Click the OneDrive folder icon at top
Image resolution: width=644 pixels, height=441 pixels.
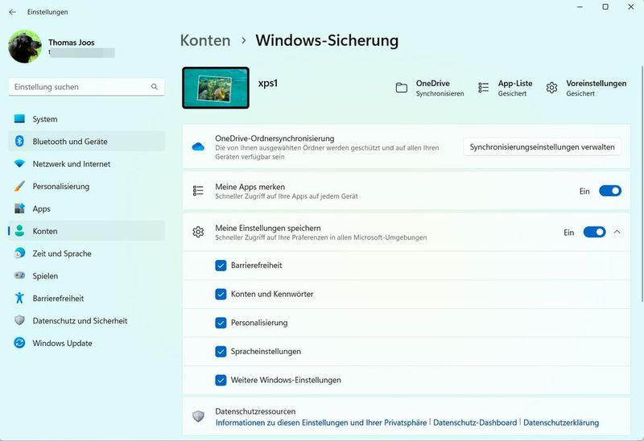tap(401, 88)
